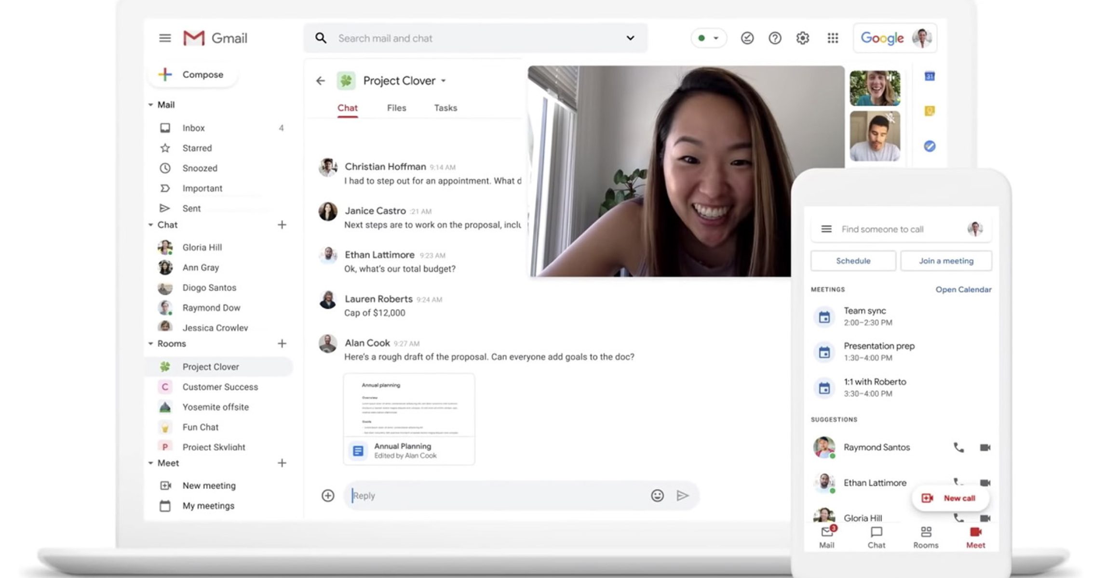This screenshot has width=1105, height=578.
Task: Expand the Project Clover title dropdown
Action: (444, 81)
